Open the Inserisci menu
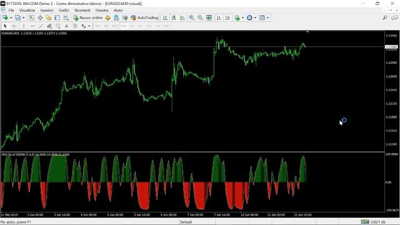This screenshot has height=225, width=400. (x=47, y=10)
